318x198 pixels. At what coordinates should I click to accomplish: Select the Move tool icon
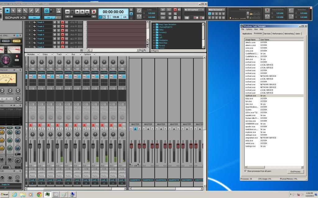tap(19, 11)
